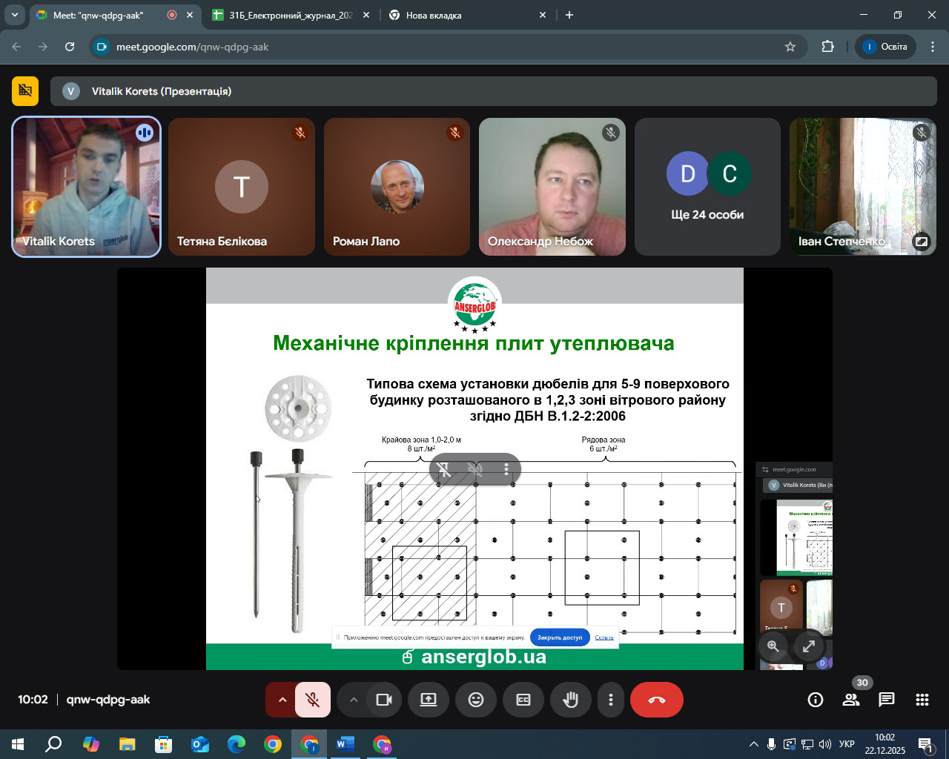Leave the call

click(657, 700)
